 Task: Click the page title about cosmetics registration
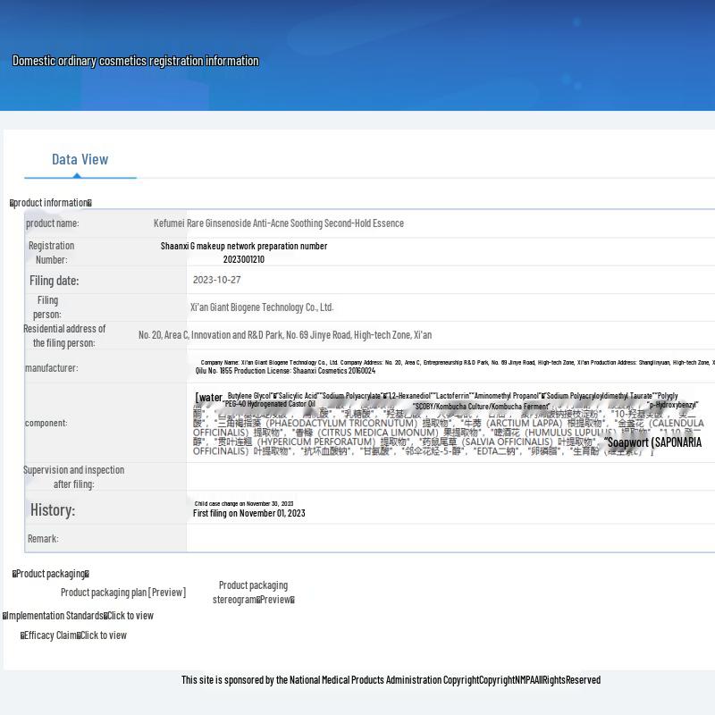135,61
